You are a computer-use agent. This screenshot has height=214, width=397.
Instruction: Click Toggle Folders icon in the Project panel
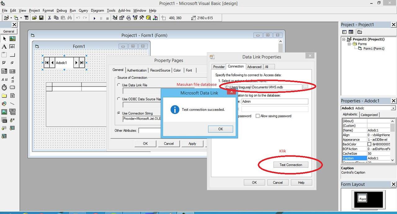click(359, 32)
